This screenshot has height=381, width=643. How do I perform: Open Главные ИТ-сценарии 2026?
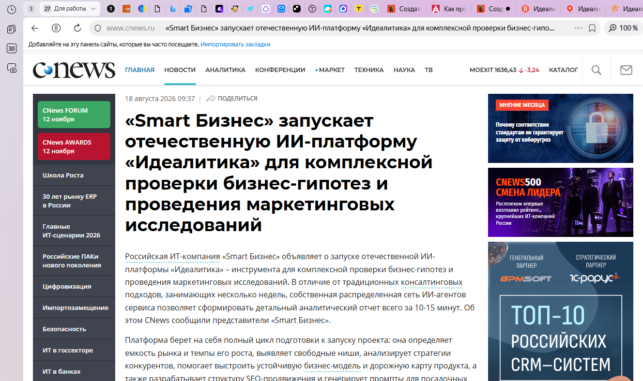pos(74,231)
